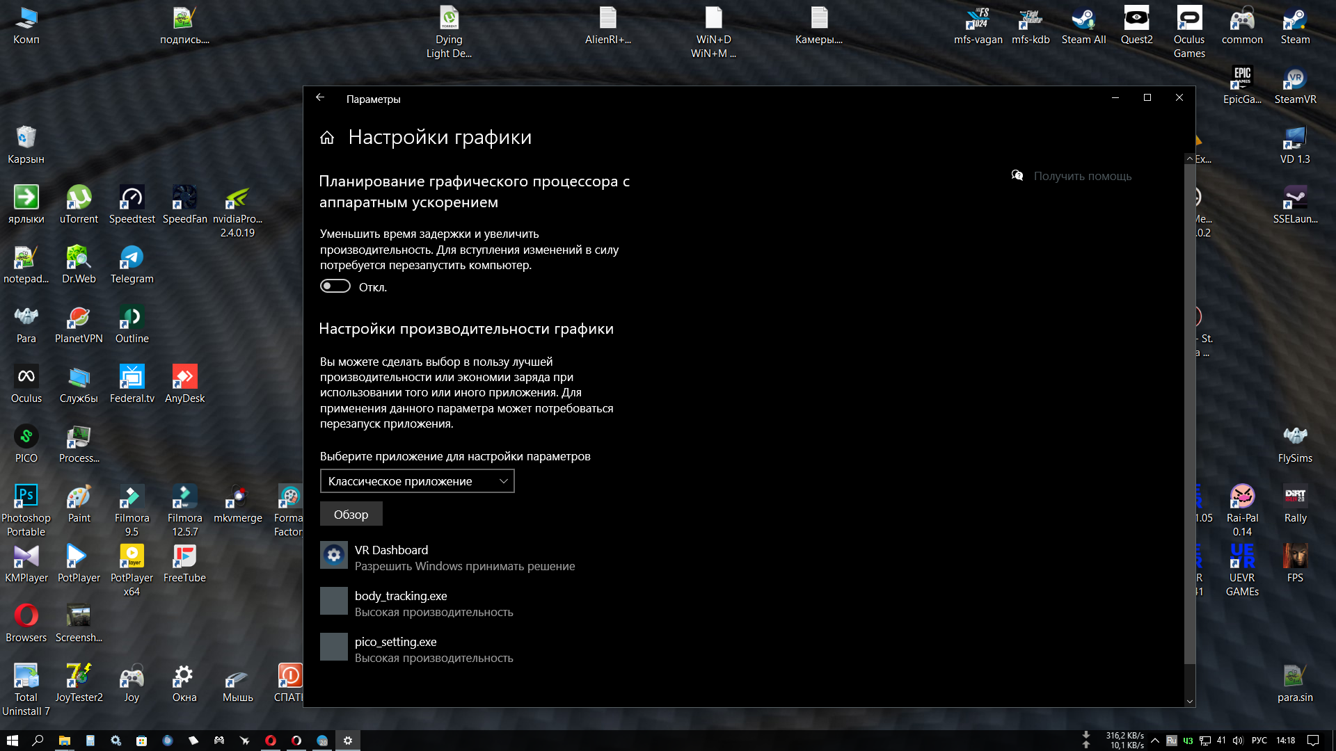Image resolution: width=1336 pixels, height=751 pixels.
Task: Open uTorrent desktop icon
Action: click(x=79, y=204)
